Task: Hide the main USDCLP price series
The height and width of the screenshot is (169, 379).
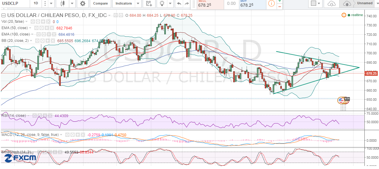Action: click(116, 15)
